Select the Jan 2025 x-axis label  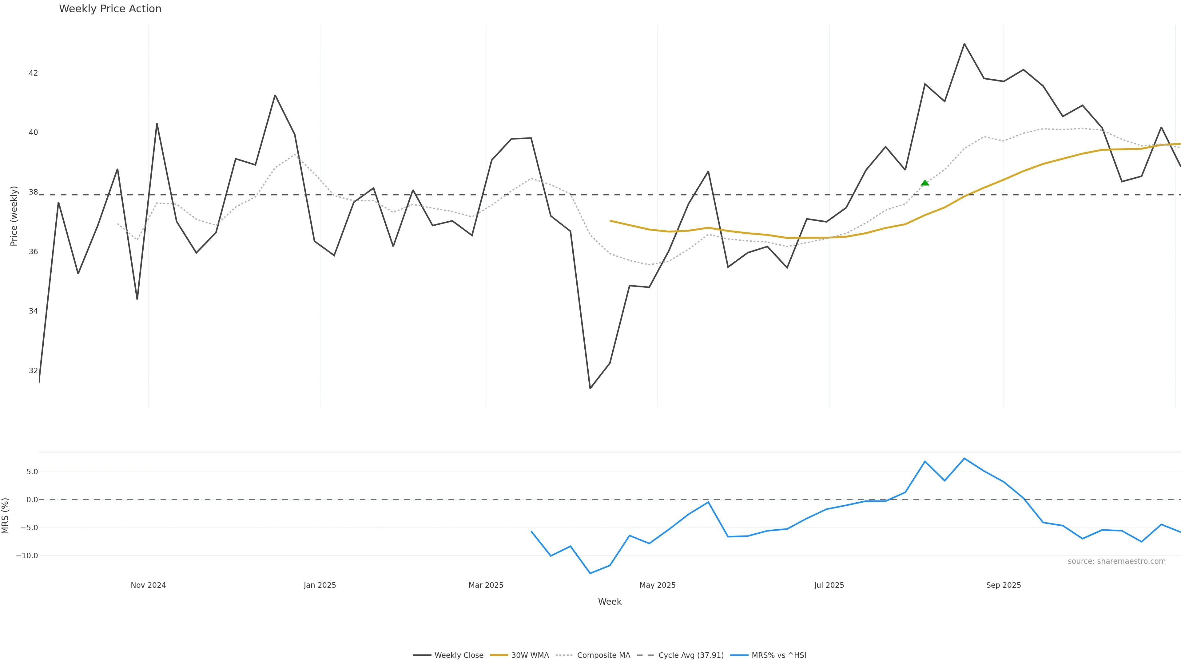320,585
